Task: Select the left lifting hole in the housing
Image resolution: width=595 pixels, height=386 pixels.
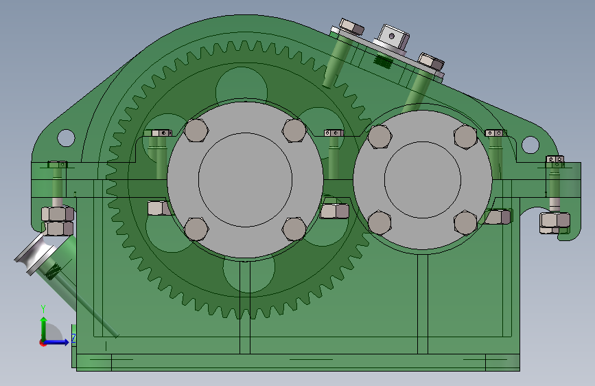Action: click(66, 137)
